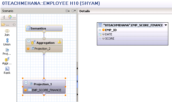This screenshot has height=102, width=172.
Task: Collapse the Aggregation node with minus box
Action: 29,41
